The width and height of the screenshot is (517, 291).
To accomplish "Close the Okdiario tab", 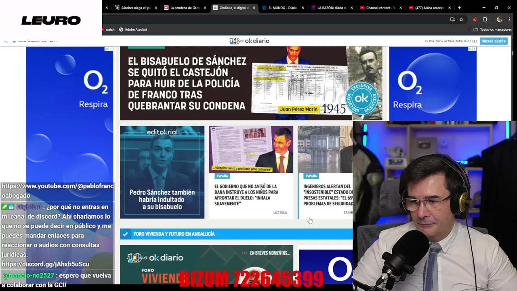I will 254,8.
